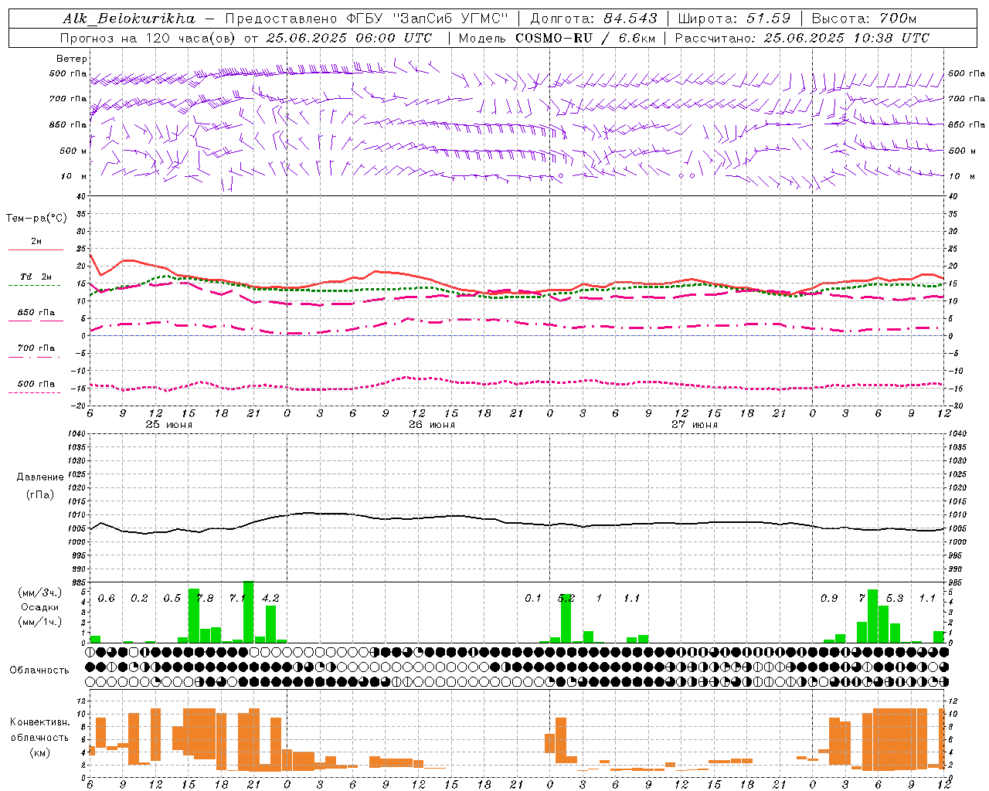Select the longitude value 84.543
This screenshot has height=791, width=989.
[x=630, y=19]
